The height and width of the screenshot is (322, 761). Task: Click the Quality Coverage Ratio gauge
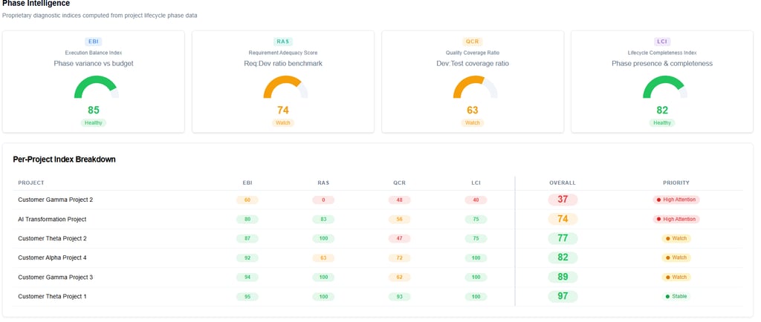[x=475, y=87]
